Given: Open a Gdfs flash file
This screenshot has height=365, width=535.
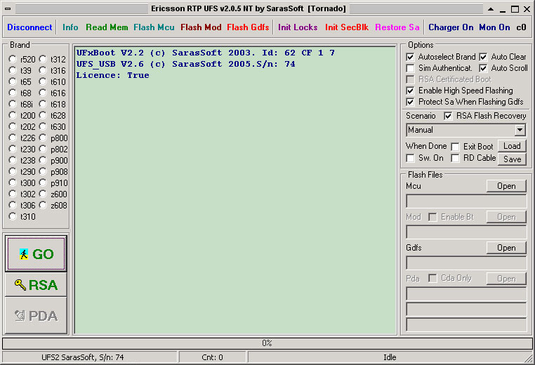Looking at the screenshot, I should coord(506,248).
